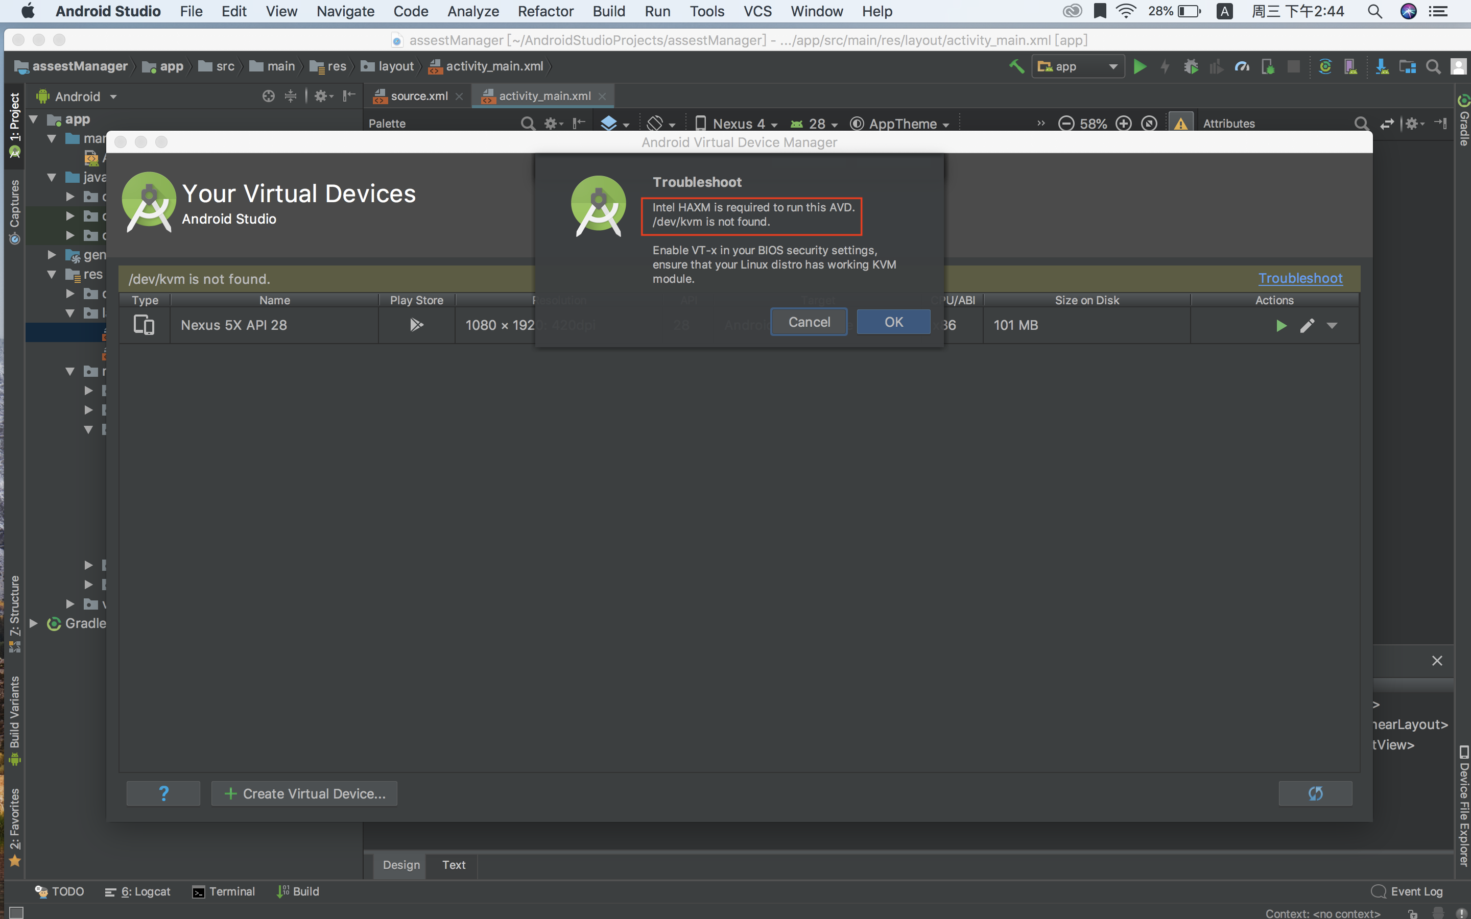Open more actions dropdown for Nexus 5X
Screen dimensions: 1471x919
point(1332,326)
